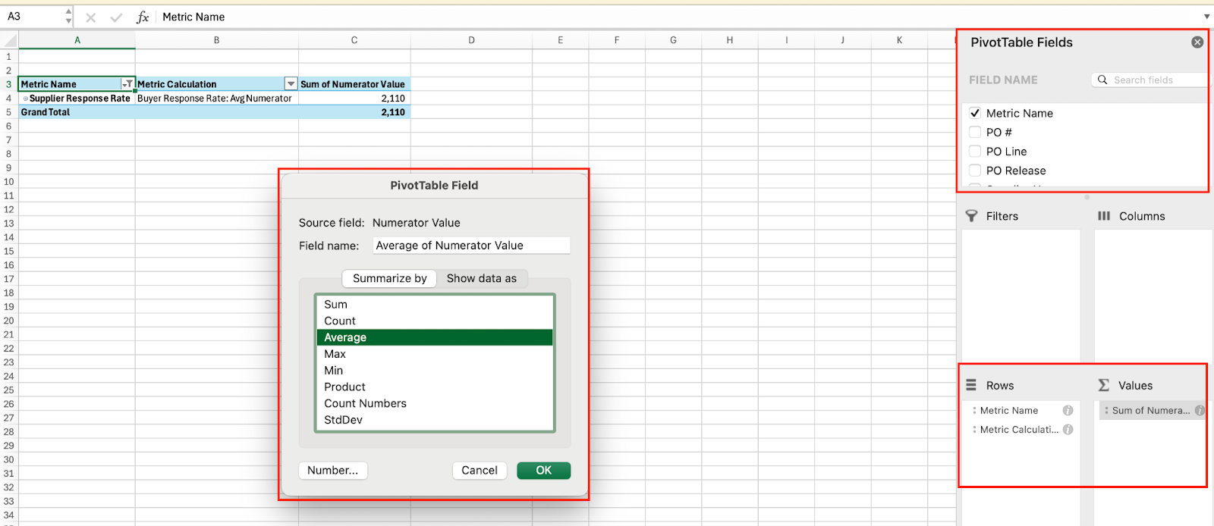Select row 1 header

[9, 56]
